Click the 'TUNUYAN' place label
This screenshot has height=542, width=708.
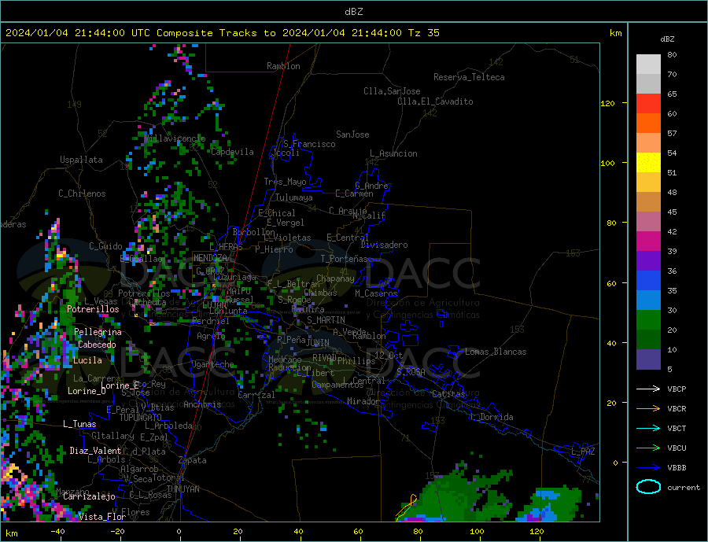click(x=183, y=489)
